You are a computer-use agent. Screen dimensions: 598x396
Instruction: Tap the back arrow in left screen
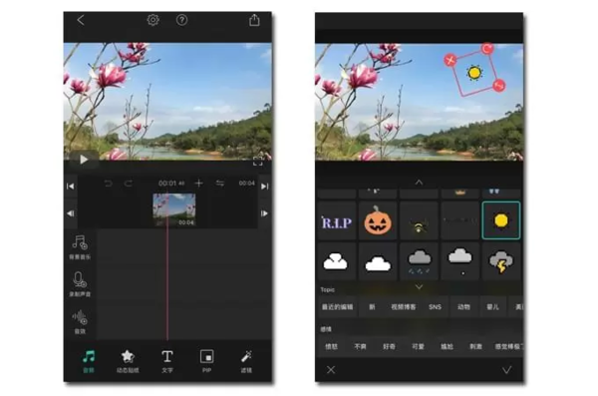point(81,20)
